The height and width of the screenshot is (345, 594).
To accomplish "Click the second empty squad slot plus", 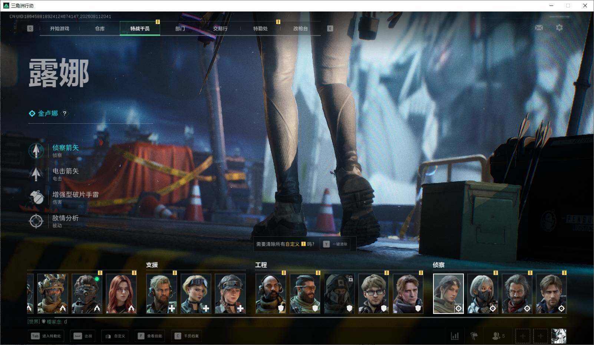I will pos(540,336).
